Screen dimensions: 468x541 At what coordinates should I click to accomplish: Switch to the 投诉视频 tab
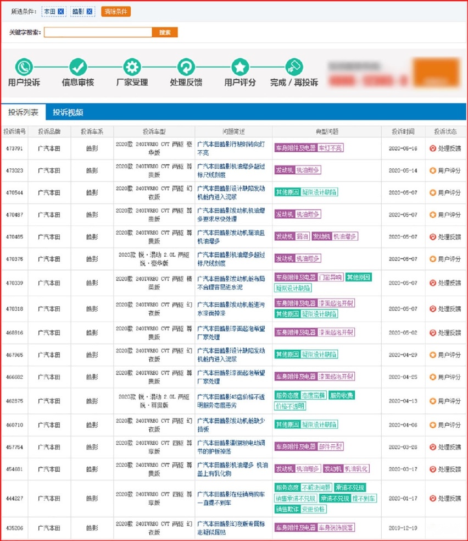[68, 112]
